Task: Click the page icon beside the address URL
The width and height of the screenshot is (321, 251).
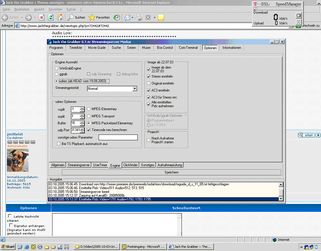Action: (x=17, y=25)
